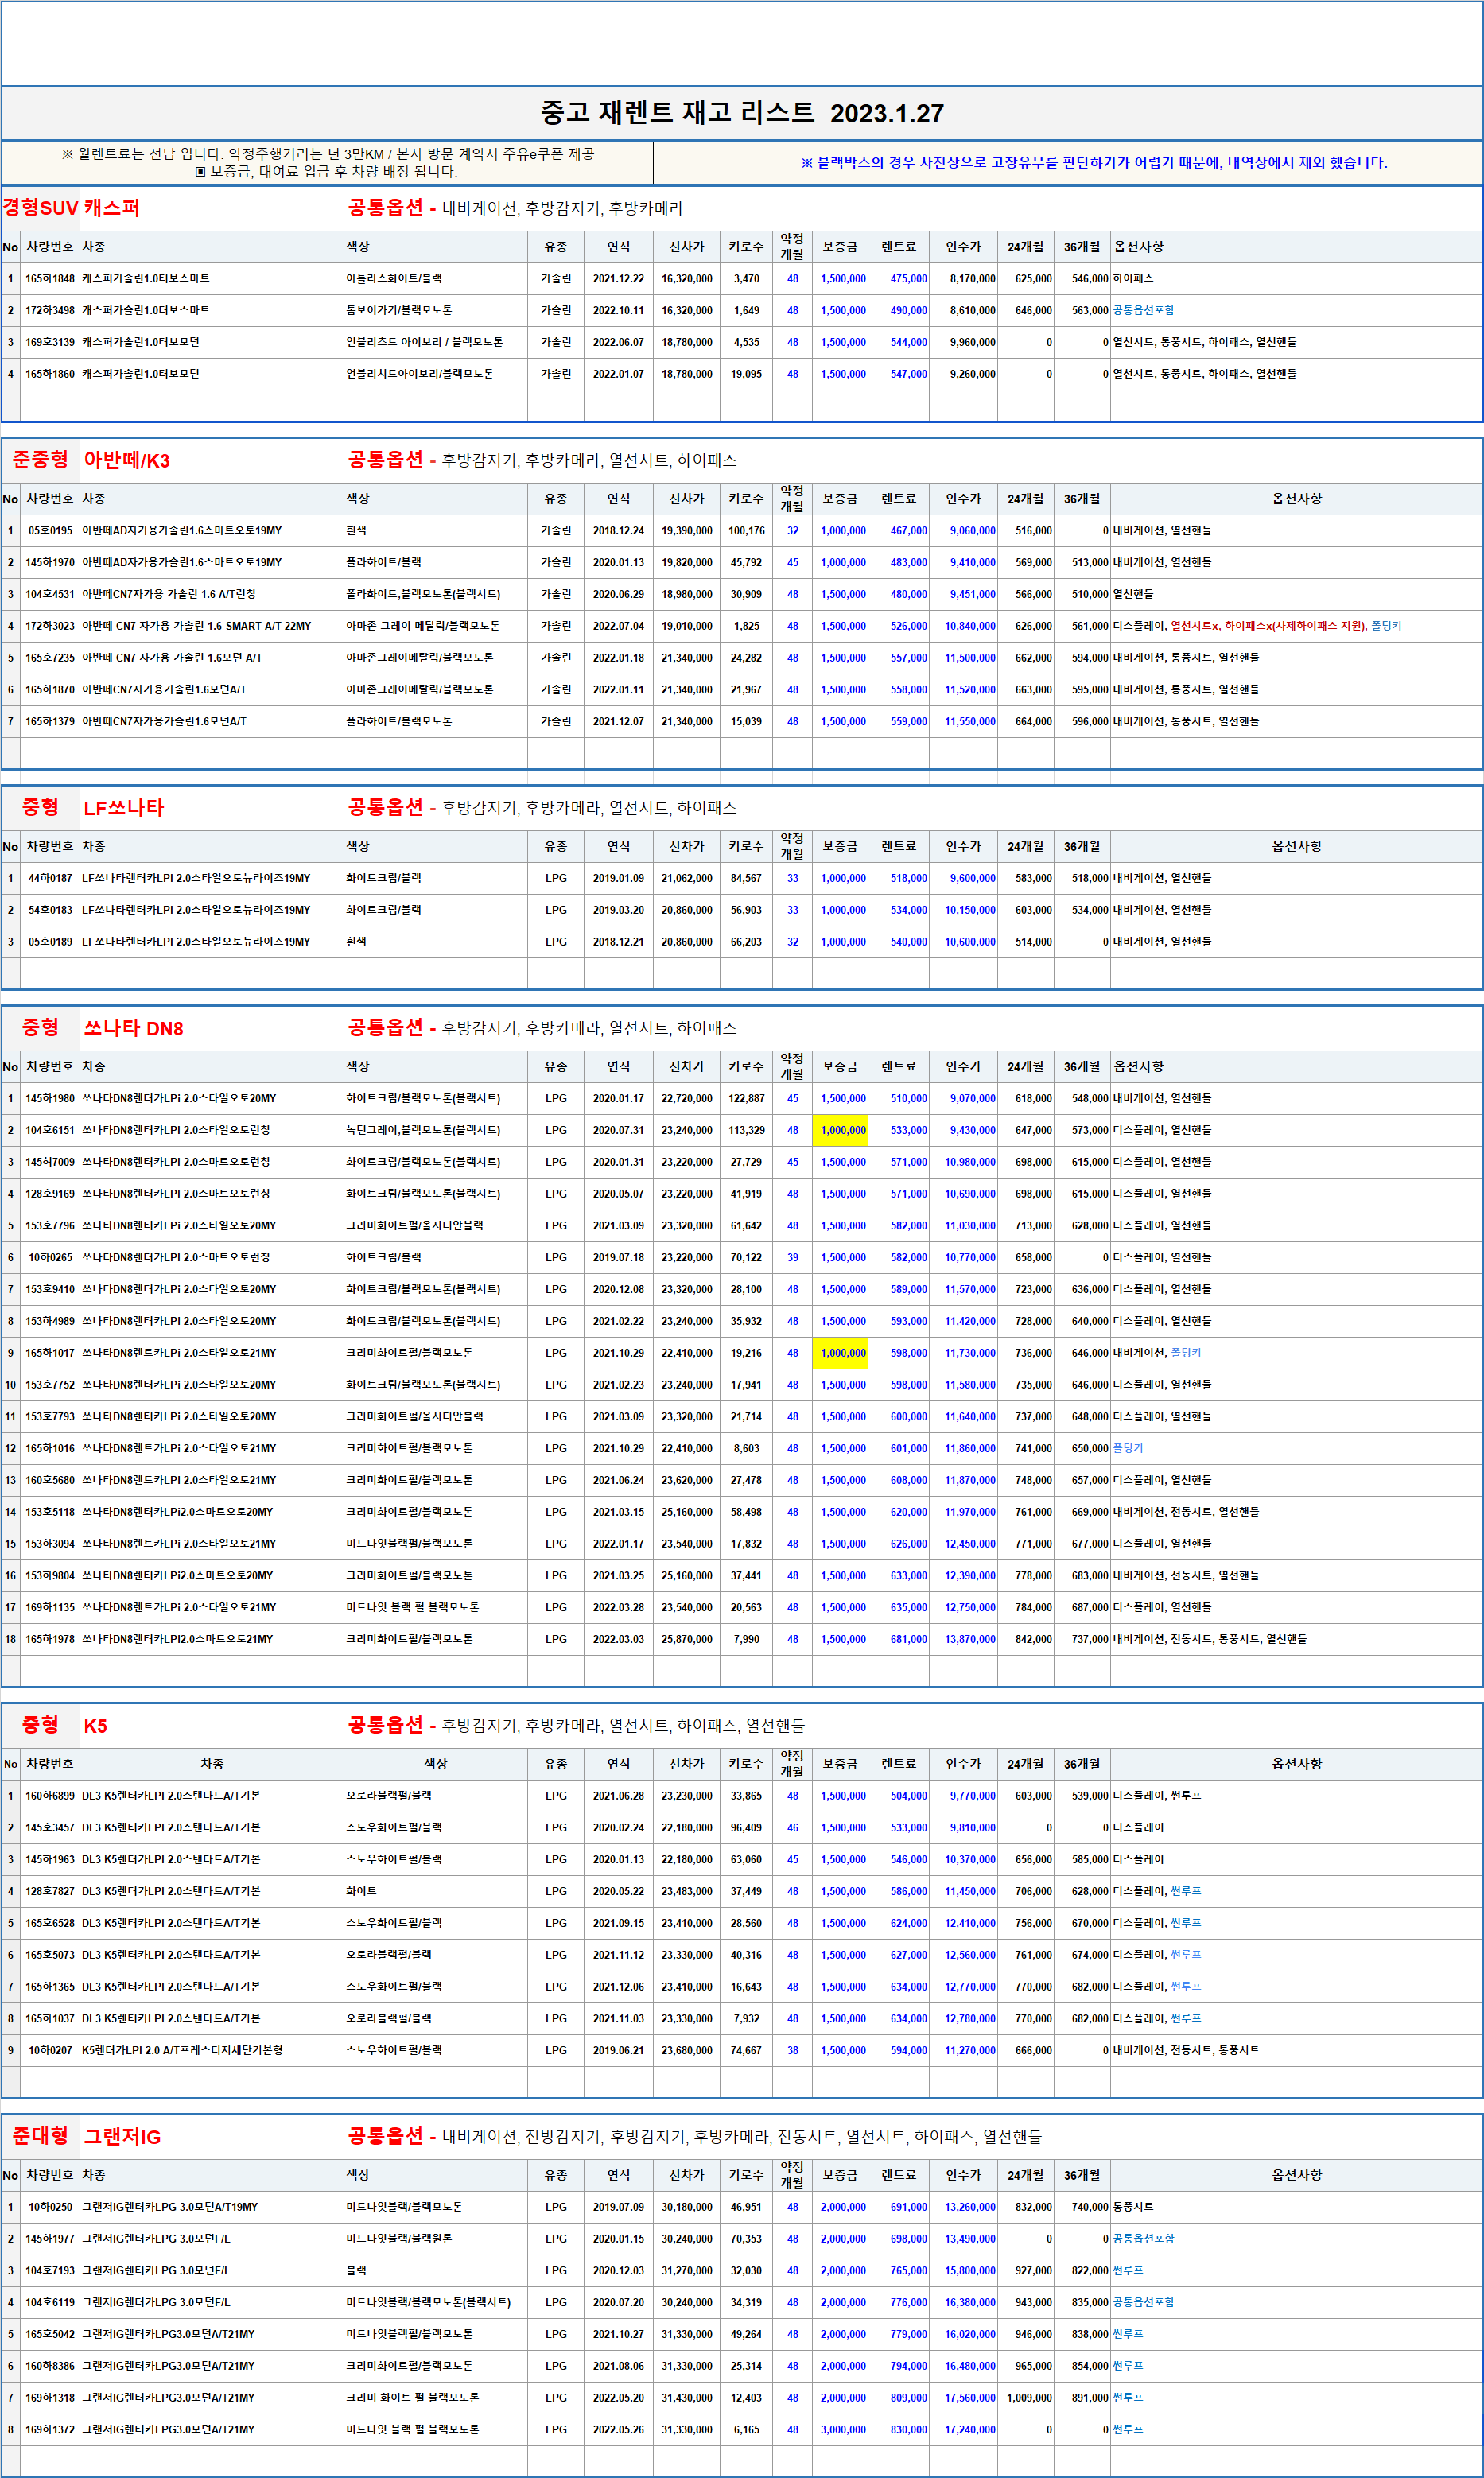
Task: Select vehicle number "54호0183"
Action: click(x=50, y=911)
